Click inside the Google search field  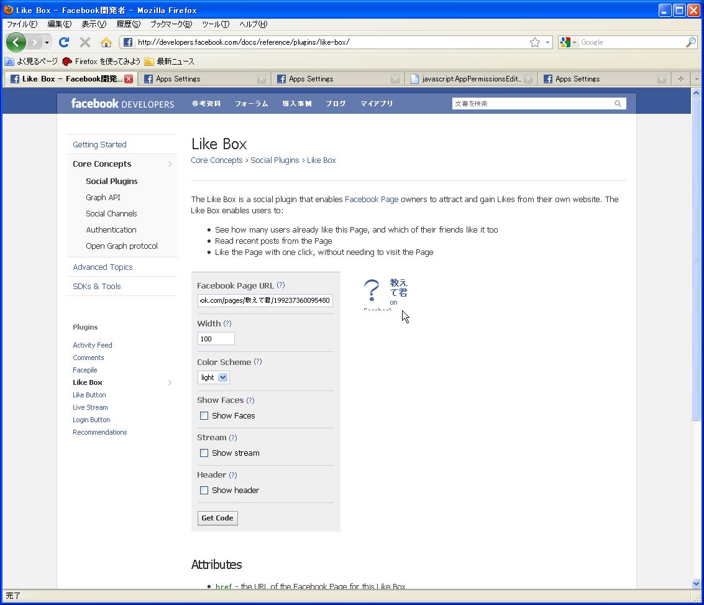632,42
